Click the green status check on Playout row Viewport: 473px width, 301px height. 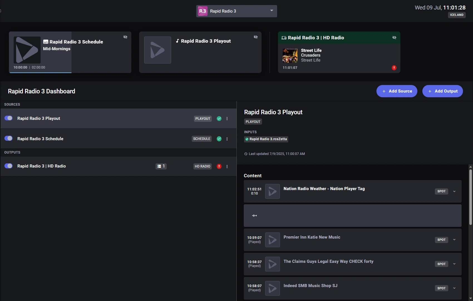(x=219, y=119)
